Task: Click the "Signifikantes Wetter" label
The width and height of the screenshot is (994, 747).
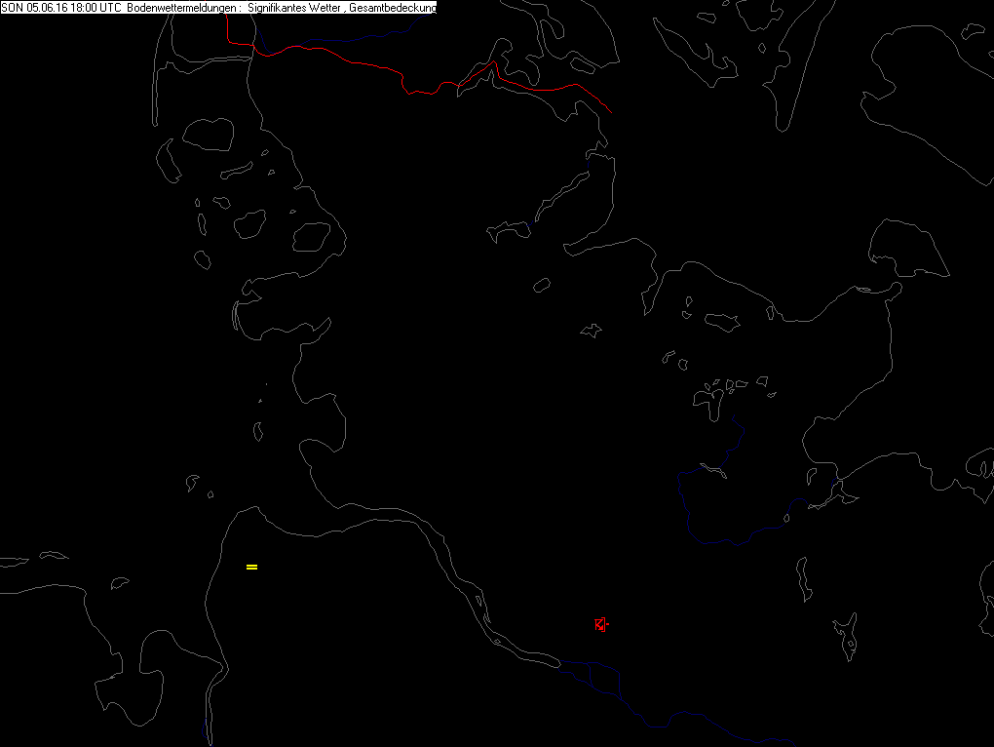Action: [294, 8]
